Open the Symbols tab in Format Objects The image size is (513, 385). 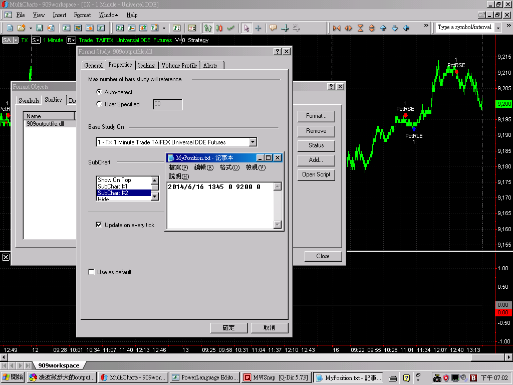tap(29, 100)
